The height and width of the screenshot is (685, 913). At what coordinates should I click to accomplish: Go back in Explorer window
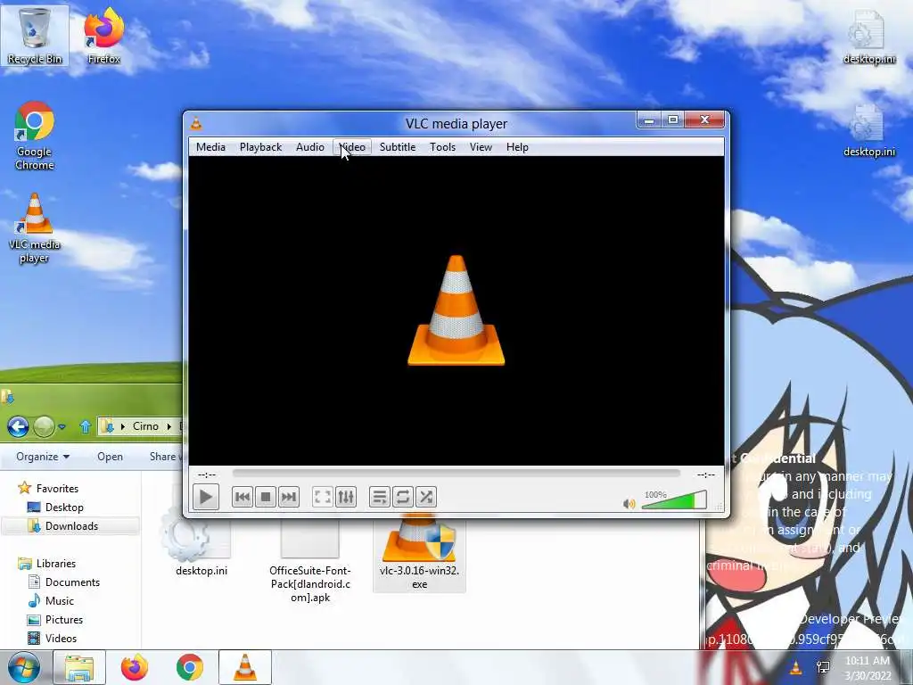[18, 427]
